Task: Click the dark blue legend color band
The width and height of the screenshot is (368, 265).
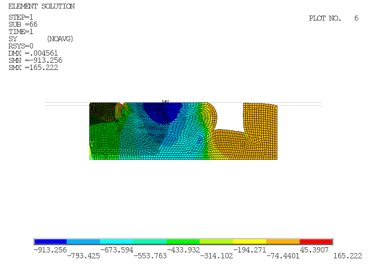Action: tap(50, 242)
